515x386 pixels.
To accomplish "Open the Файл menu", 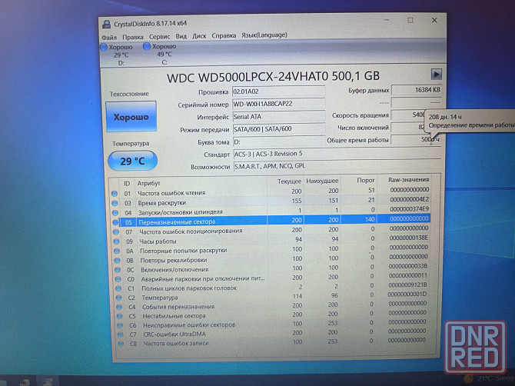I will 109,37.
